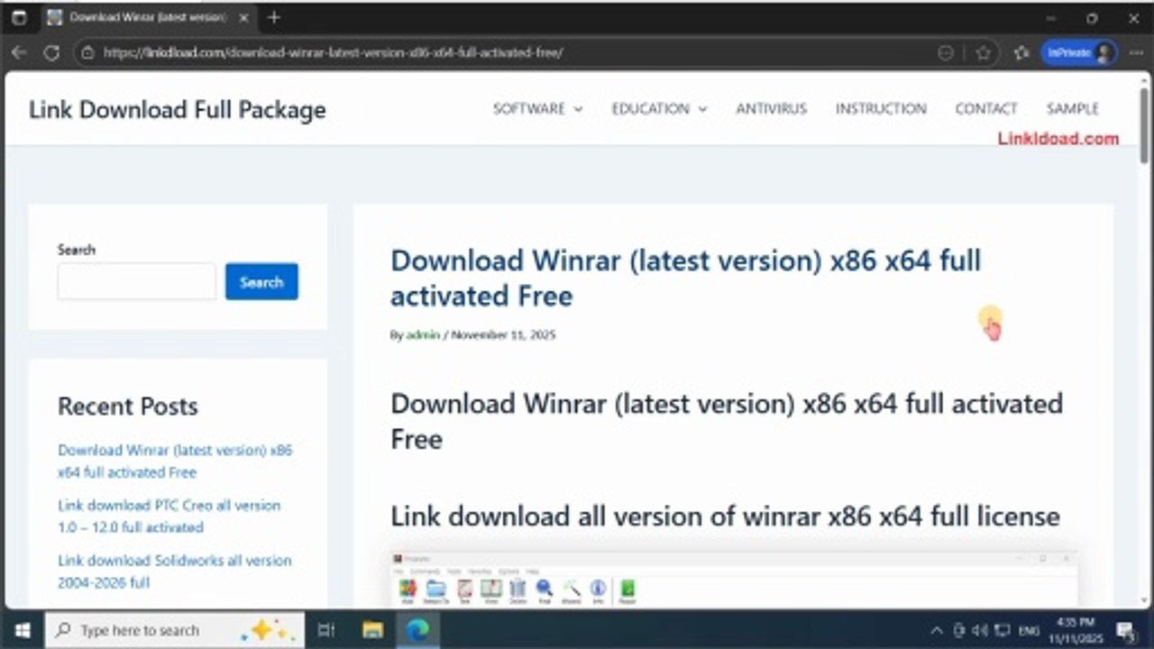
Task: Open the tab actions menu icon
Action: 19,17
